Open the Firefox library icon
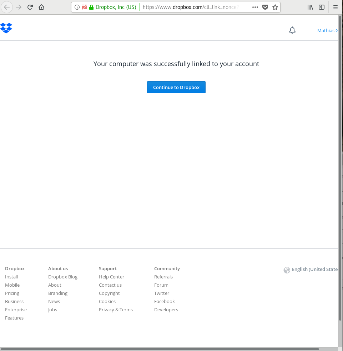The height and width of the screenshot is (351, 343). [x=310, y=7]
